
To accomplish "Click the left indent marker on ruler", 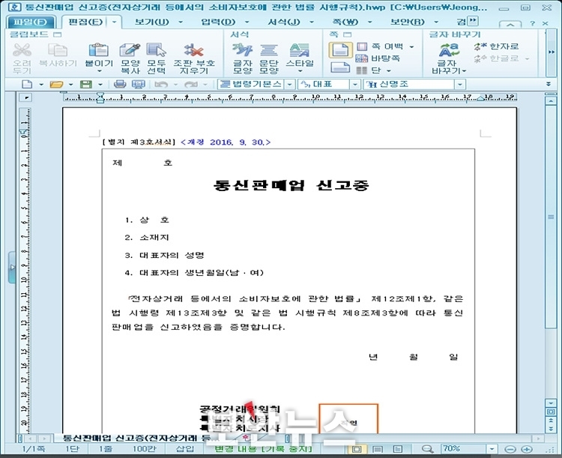I will 100,97.
